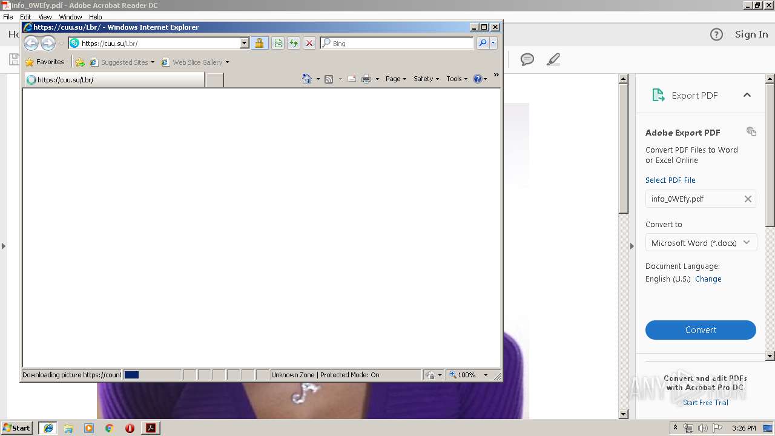Open the Safety menu in IE
The height and width of the screenshot is (436, 775).
tap(426, 79)
